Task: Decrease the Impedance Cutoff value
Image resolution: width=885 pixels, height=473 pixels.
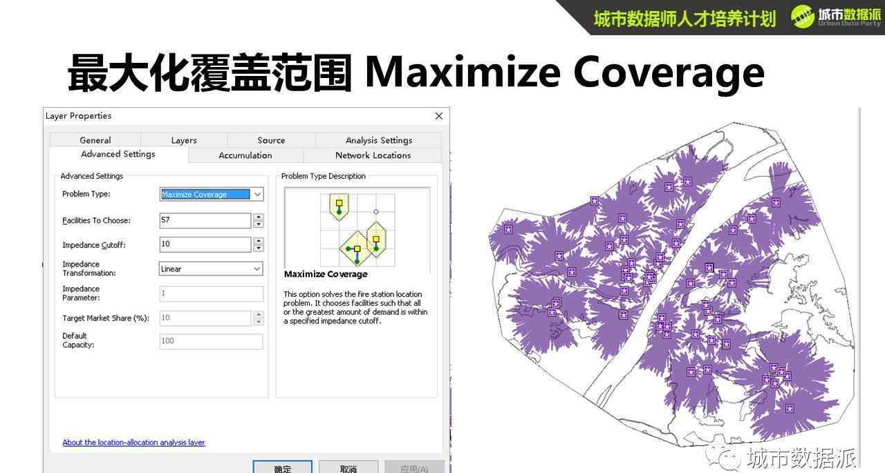Action: click(x=259, y=249)
